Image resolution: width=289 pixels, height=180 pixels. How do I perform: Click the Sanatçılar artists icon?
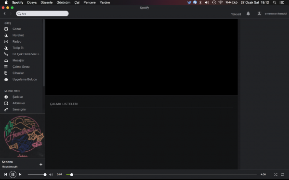click(6, 109)
